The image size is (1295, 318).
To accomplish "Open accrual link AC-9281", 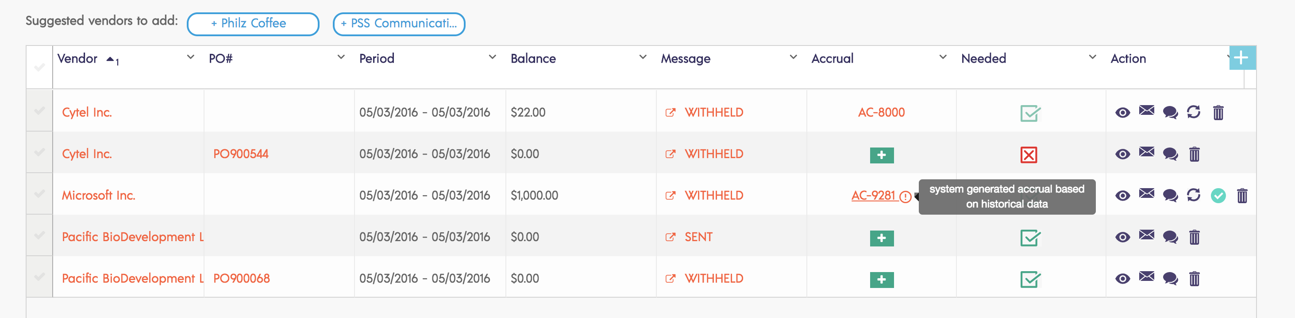I will pyautogui.click(x=873, y=195).
